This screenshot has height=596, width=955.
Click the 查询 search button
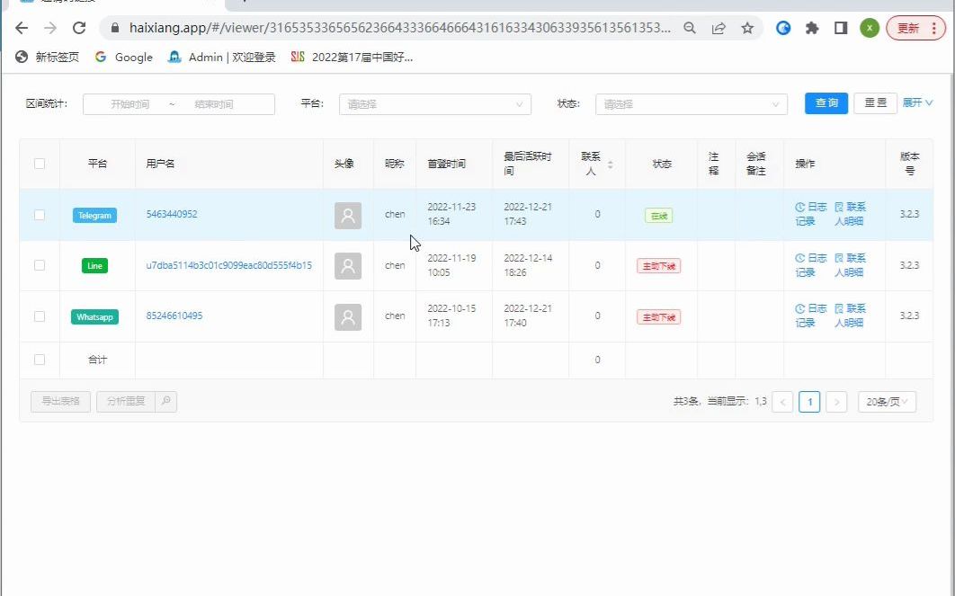[825, 102]
